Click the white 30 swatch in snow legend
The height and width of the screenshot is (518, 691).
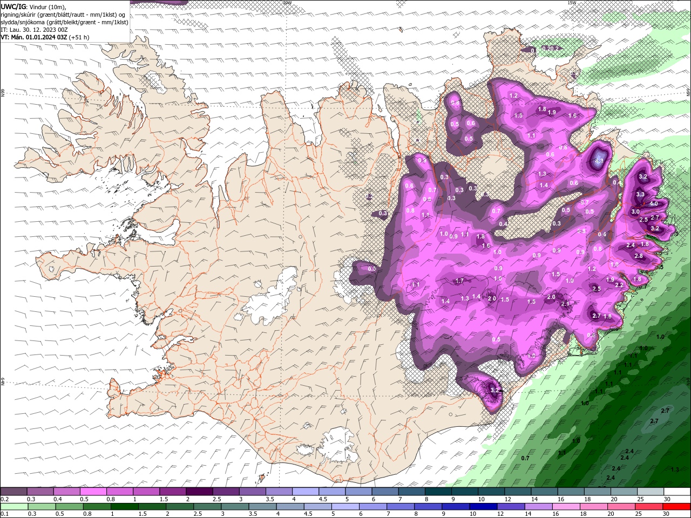pyautogui.click(x=676, y=492)
